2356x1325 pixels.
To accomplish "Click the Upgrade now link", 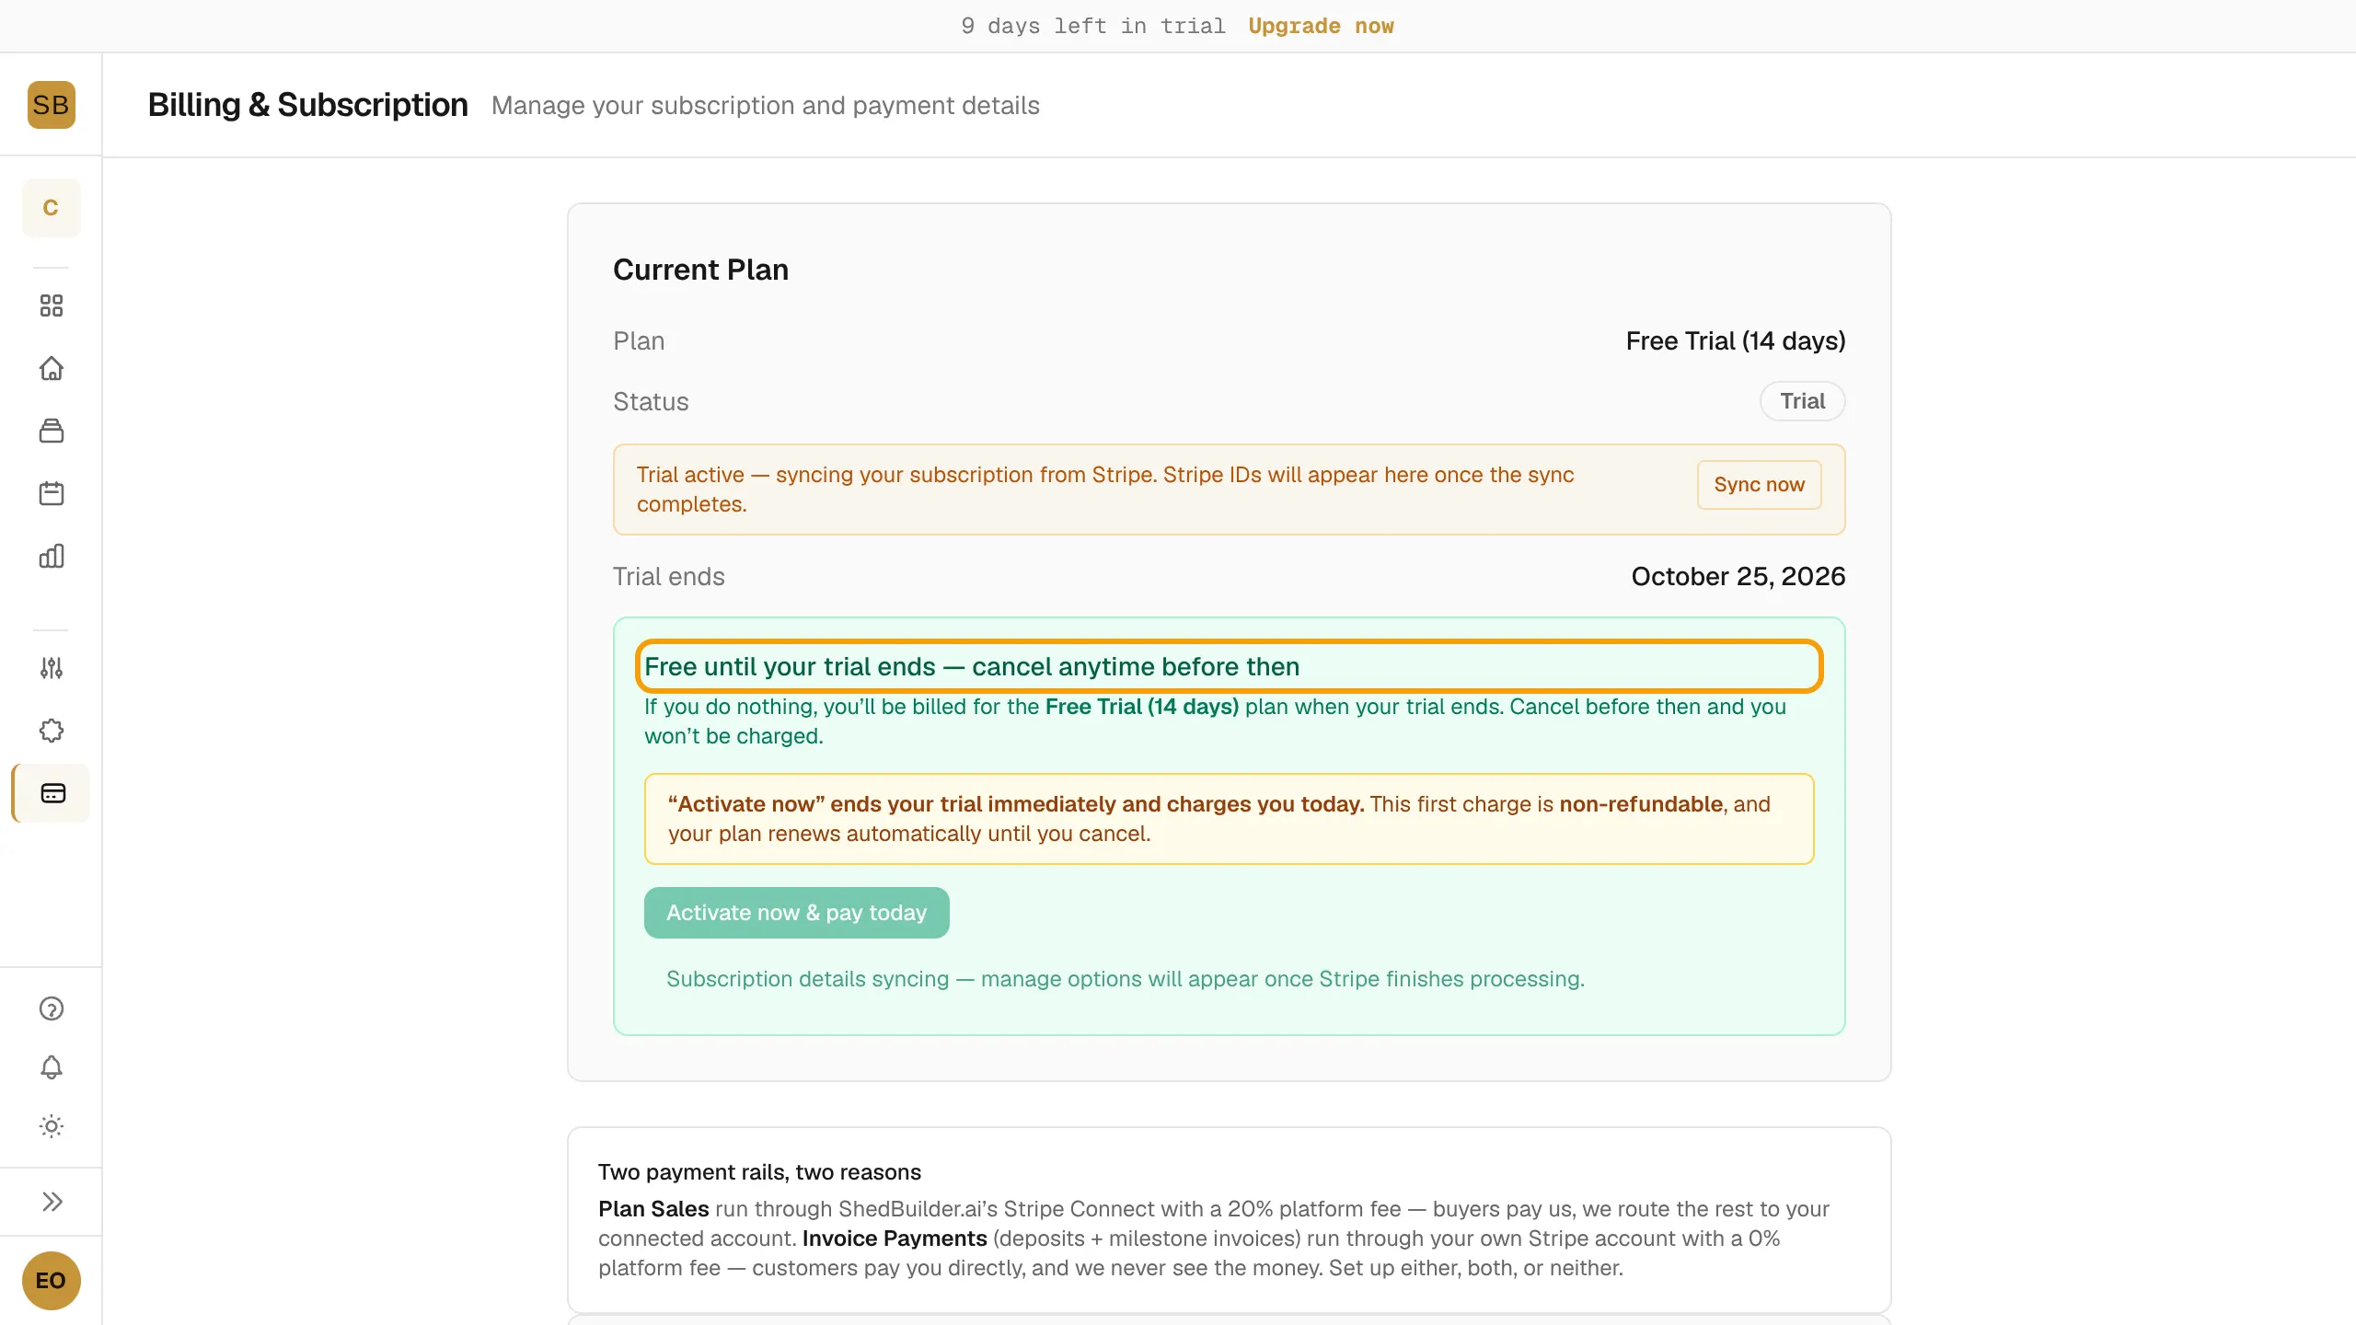I will pos(1321,26).
